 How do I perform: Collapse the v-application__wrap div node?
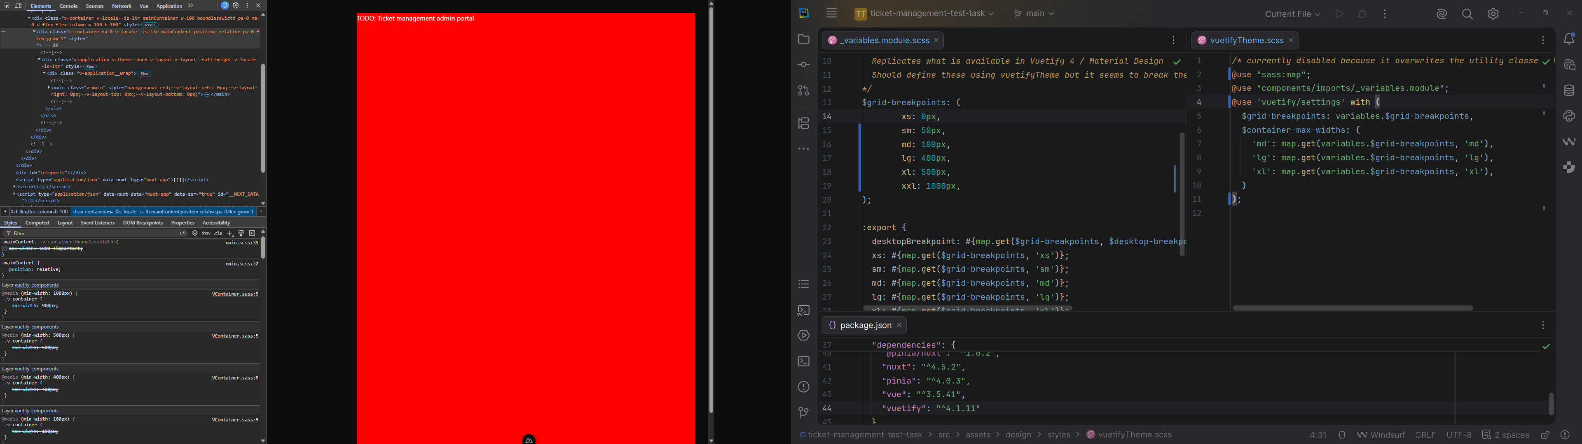44,73
